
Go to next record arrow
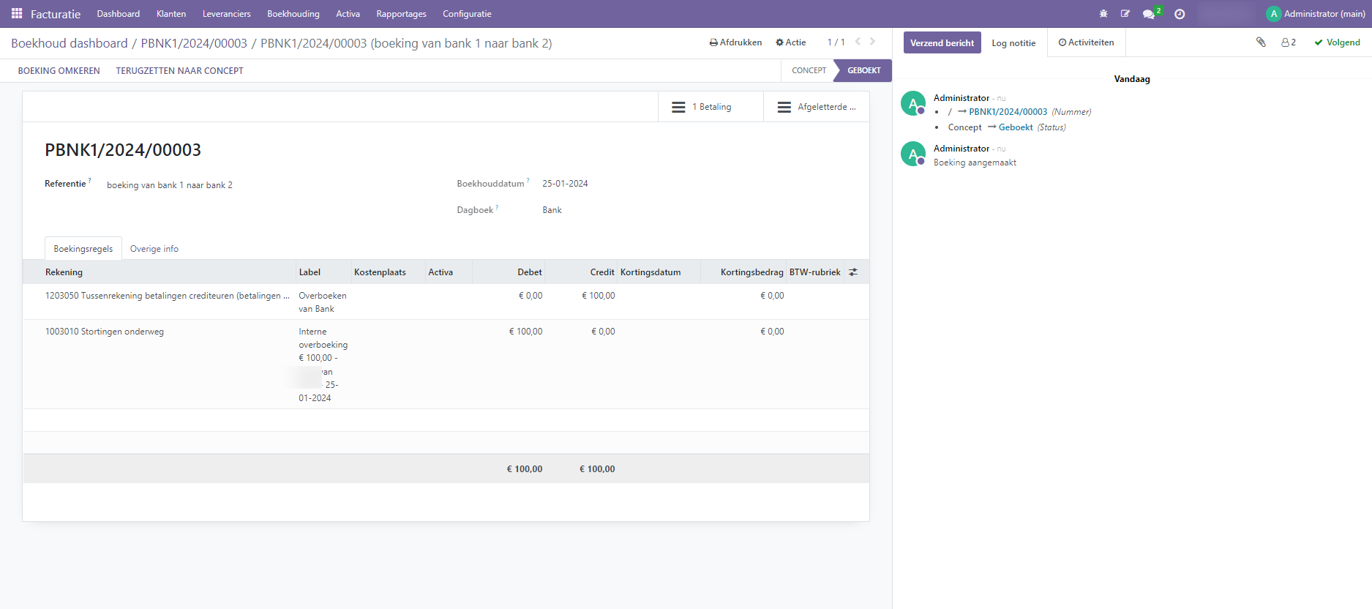pyautogui.click(x=873, y=42)
